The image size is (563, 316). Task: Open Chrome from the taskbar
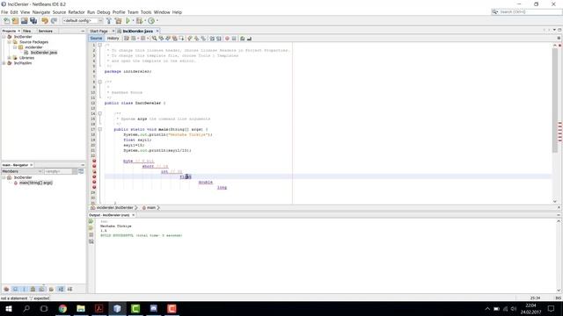coord(62,308)
